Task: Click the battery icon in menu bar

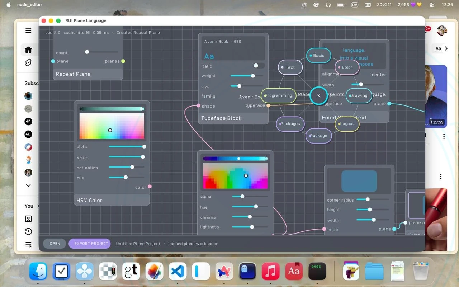Action: pyautogui.click(x=341, y=5)
